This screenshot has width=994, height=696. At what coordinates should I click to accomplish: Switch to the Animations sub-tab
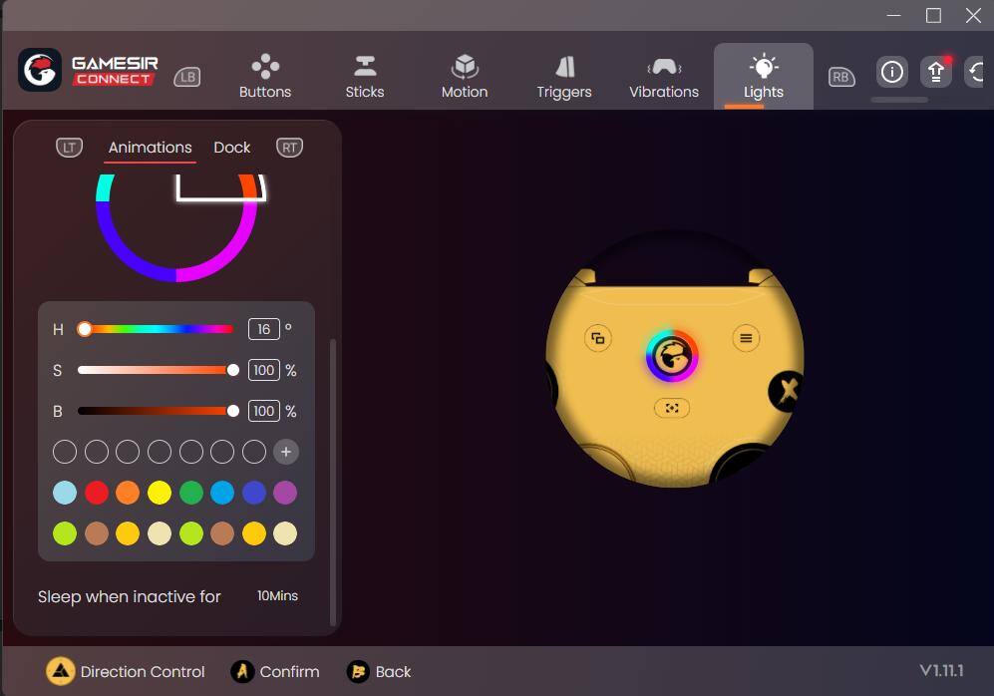(x=151, y=148)
